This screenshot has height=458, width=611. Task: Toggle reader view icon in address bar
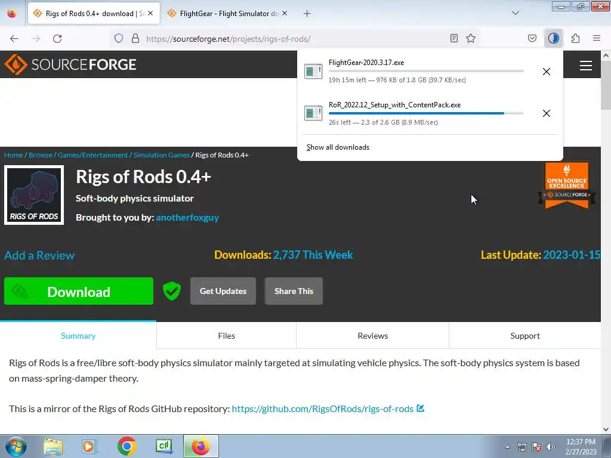[454, 38]
